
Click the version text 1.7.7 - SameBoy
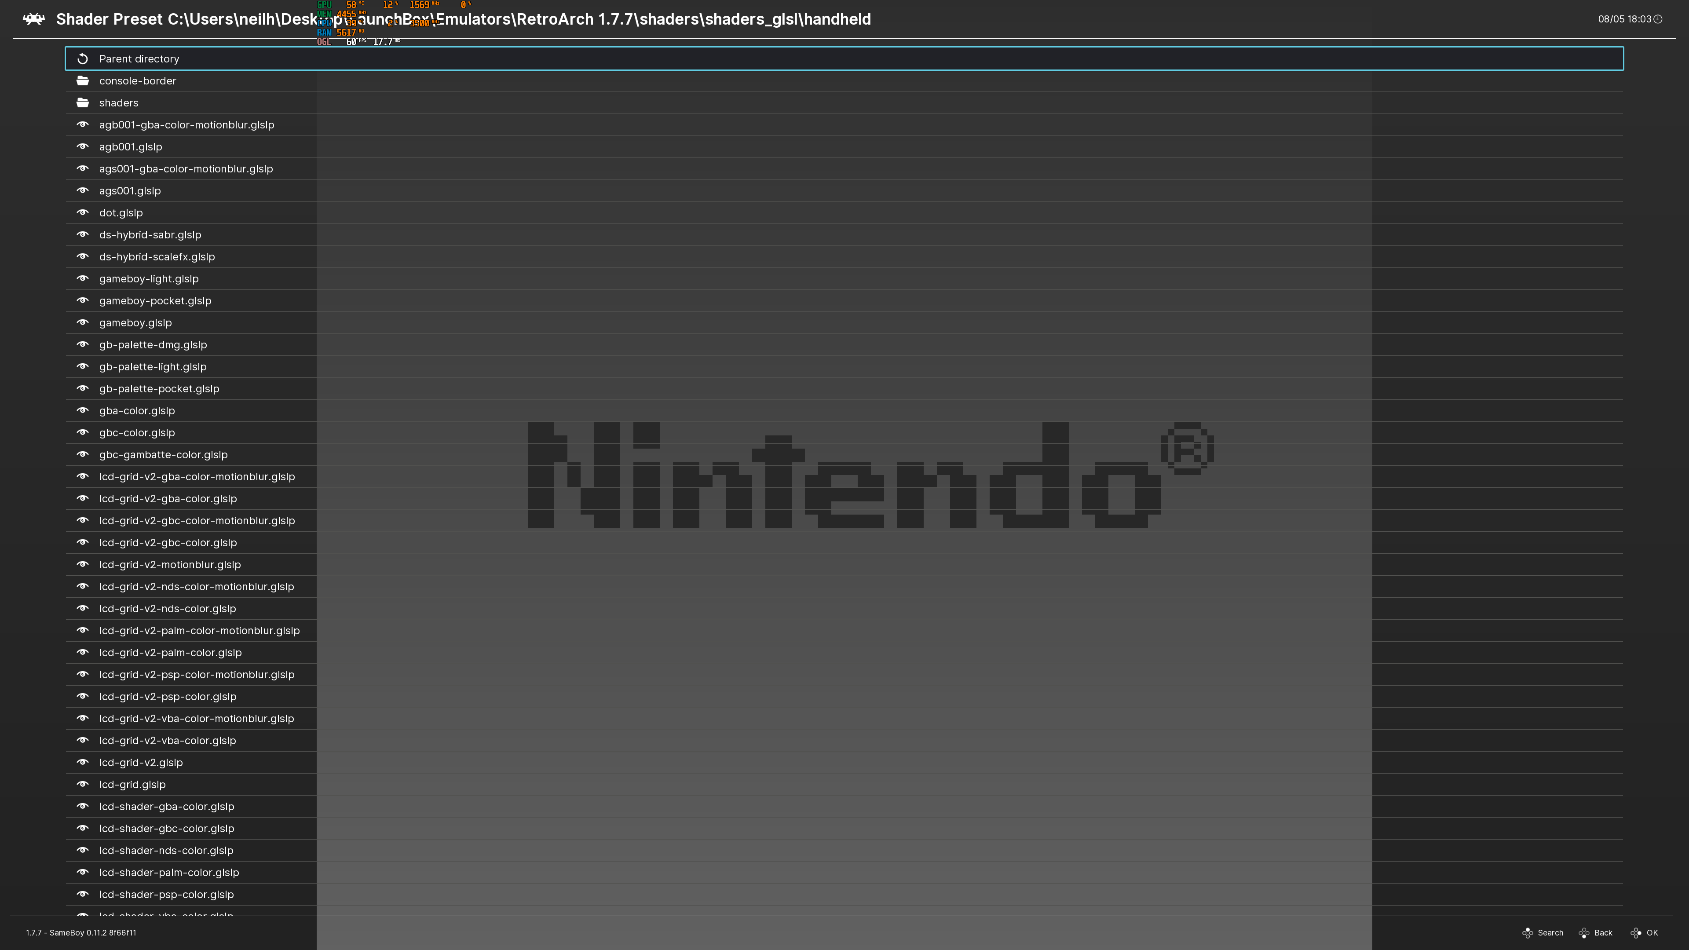click(81, 932)
